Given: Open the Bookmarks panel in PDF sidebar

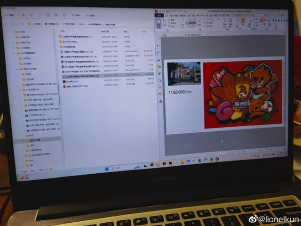Looking at the screenshot, I should click(158, 47).
